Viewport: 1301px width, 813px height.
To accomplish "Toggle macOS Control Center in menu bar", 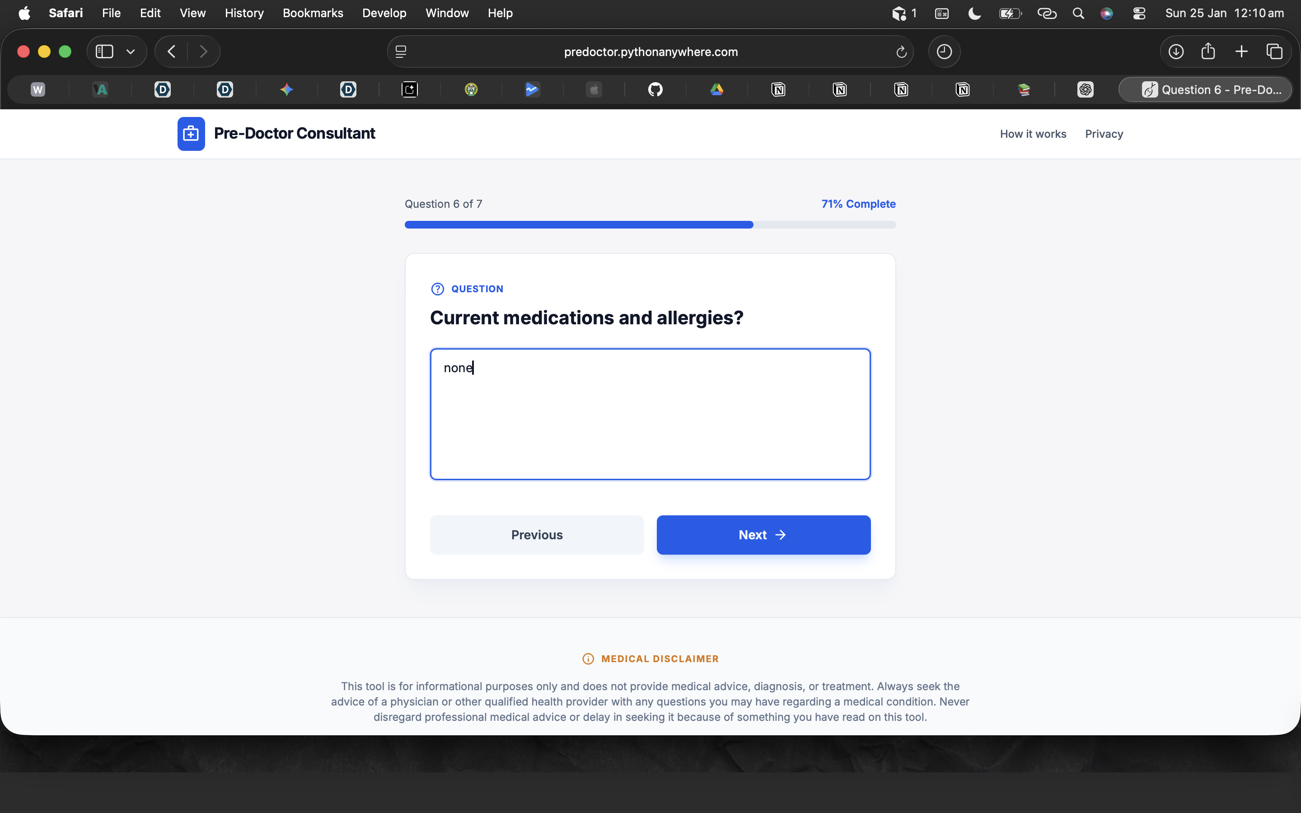I will (x=1139, y=13).
